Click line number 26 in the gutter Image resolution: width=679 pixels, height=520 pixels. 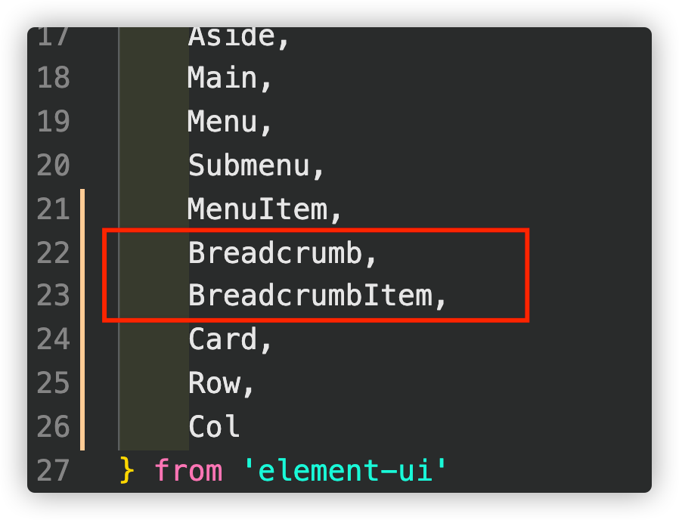(53, 426)
